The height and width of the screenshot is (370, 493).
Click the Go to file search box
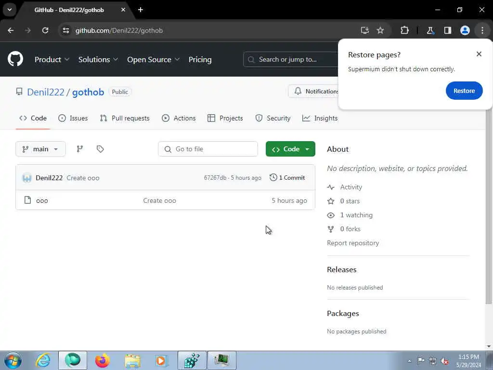coord(208,149)
